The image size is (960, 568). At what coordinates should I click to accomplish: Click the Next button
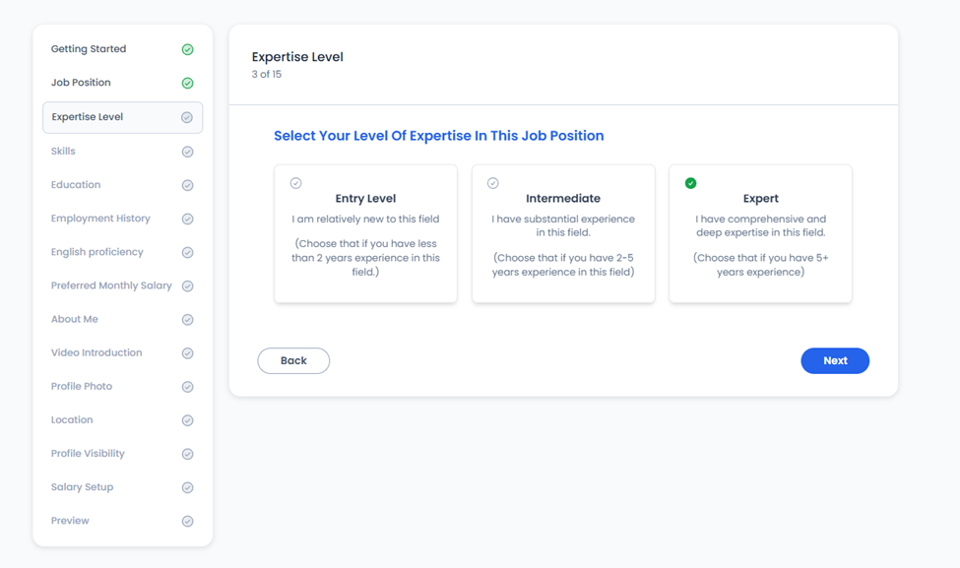point(835,361)
